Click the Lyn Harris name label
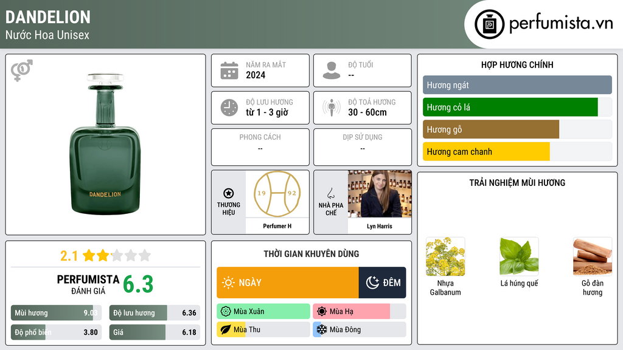This screenshot has height=350, width=623. click(x=380, y=226)
